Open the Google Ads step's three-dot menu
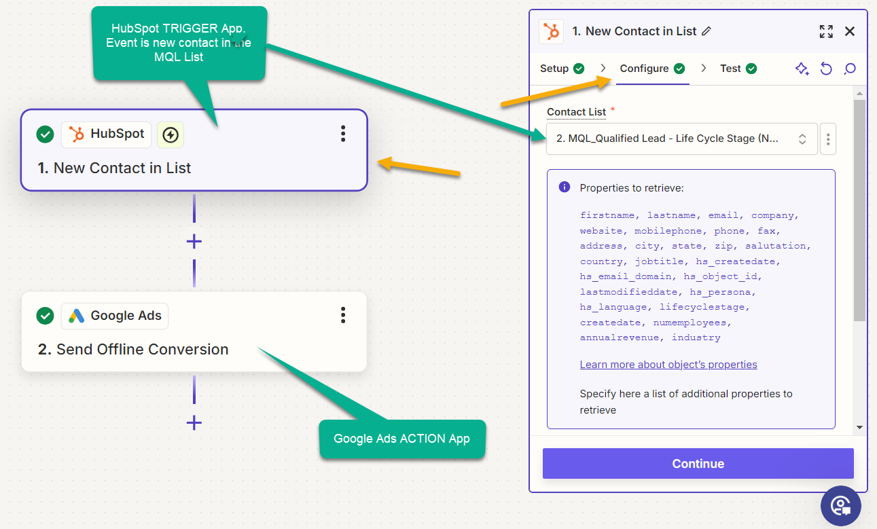Screen dimensions: 877x529 click(343, 315)
